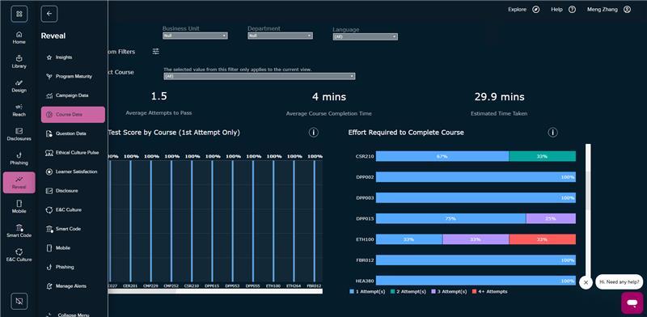Click the HEA380 100% effort bar
This screenshot has height=317, width=647.
point(476,281)
